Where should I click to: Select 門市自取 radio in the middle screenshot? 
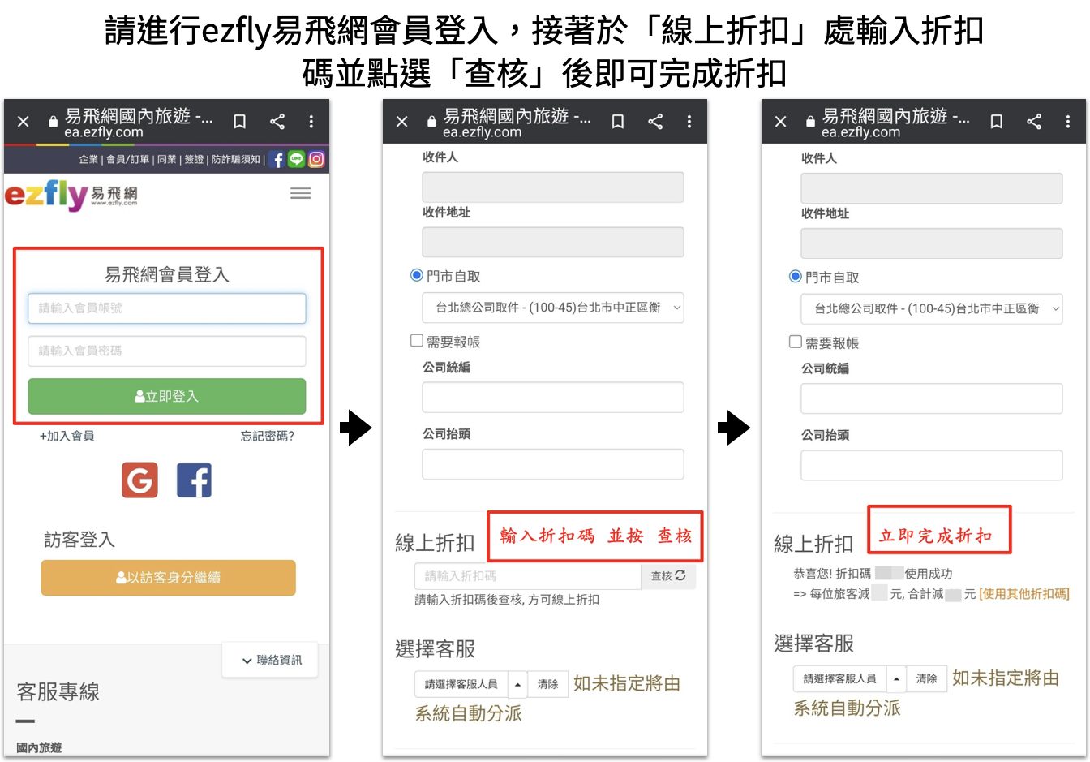(x=417, y=276)
